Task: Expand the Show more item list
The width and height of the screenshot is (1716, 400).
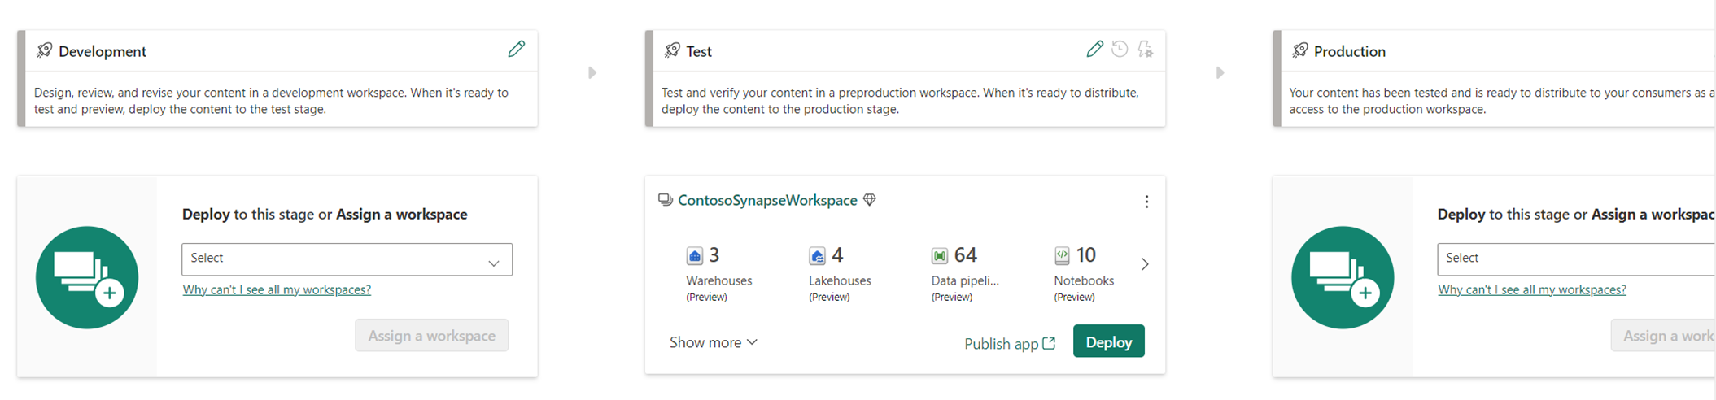Action: click(x=714, y=342)
